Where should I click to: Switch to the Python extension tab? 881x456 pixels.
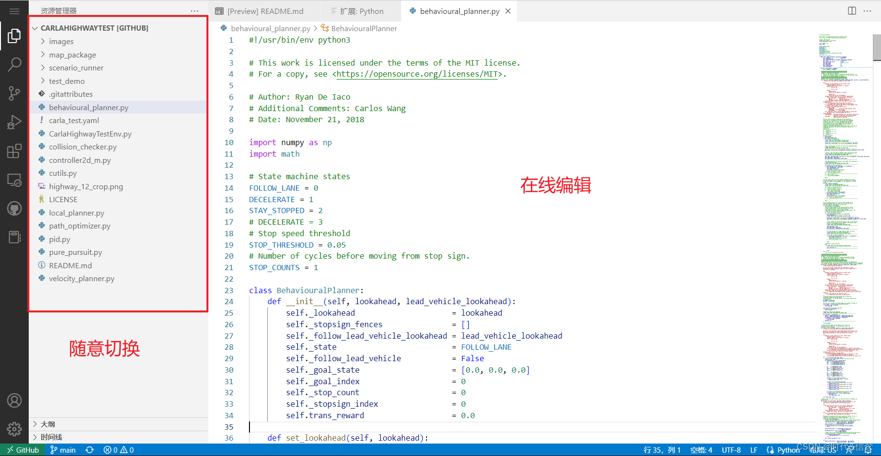361,11
